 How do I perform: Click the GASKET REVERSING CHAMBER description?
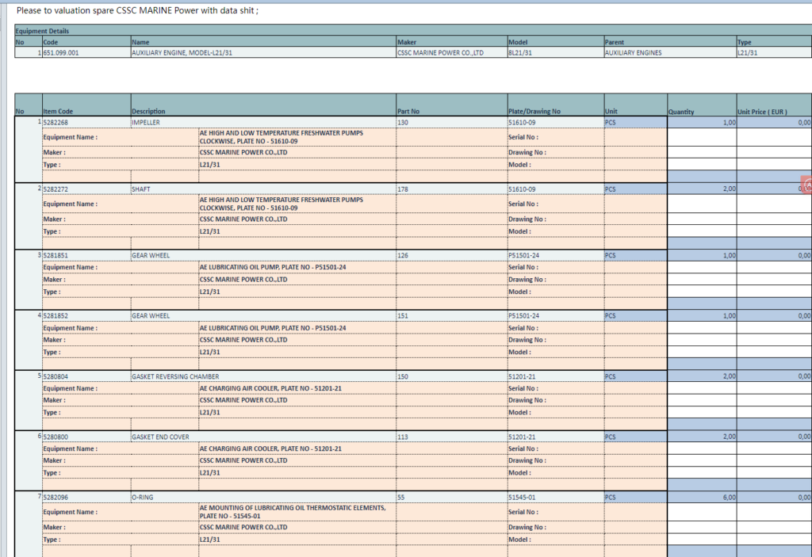[263, 376]
